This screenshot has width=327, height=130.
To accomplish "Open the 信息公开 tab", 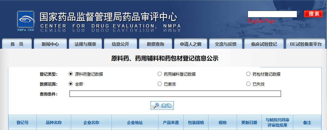I will pos(120,44).
